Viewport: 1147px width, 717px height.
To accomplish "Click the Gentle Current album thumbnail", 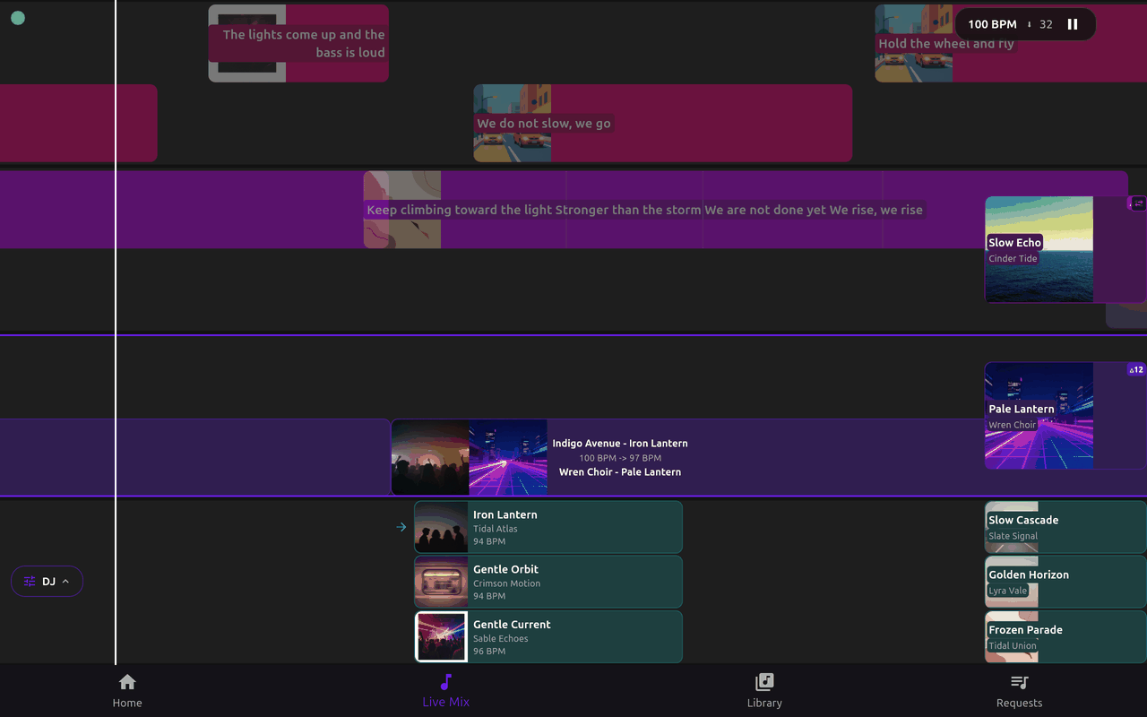I will tap(441, 637).
